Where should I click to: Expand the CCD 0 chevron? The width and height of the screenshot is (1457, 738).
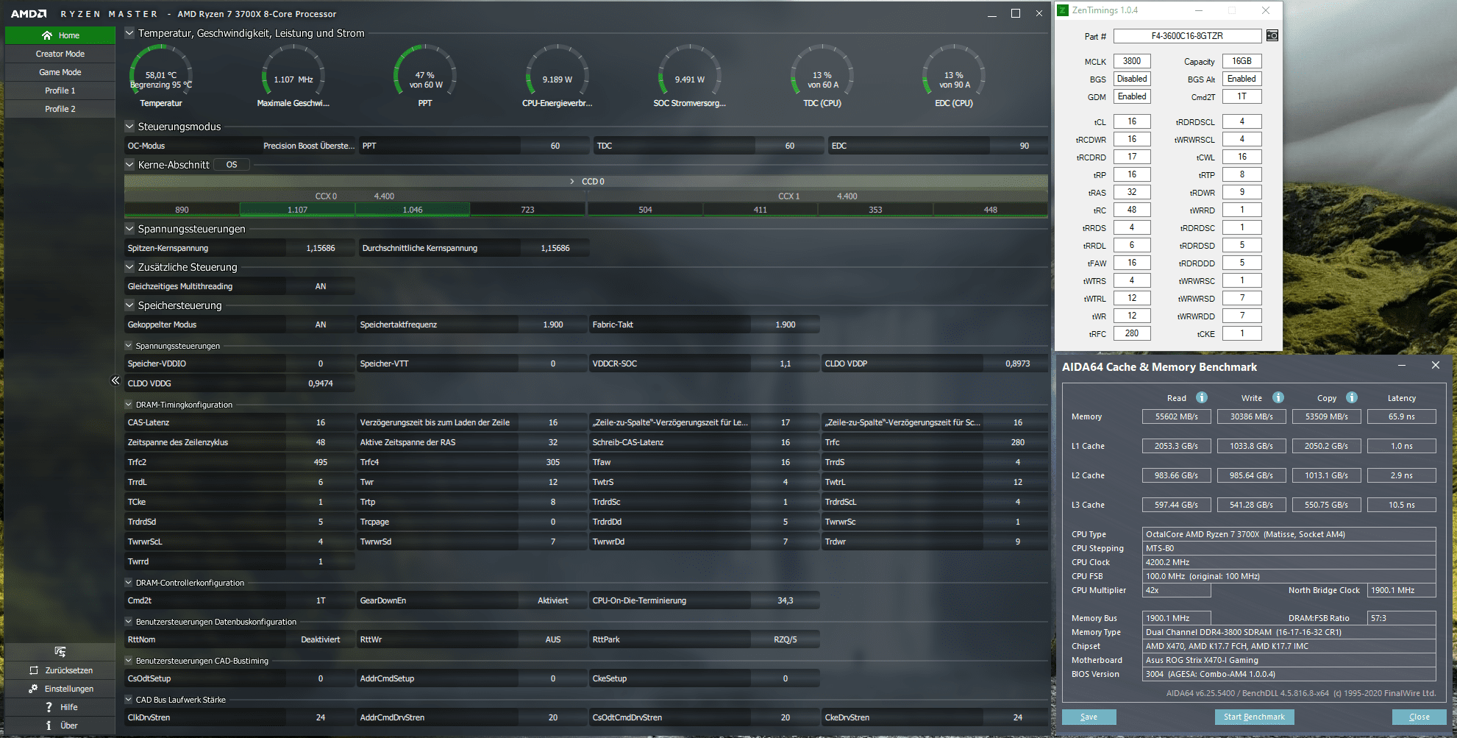click(x=572, y=181)
